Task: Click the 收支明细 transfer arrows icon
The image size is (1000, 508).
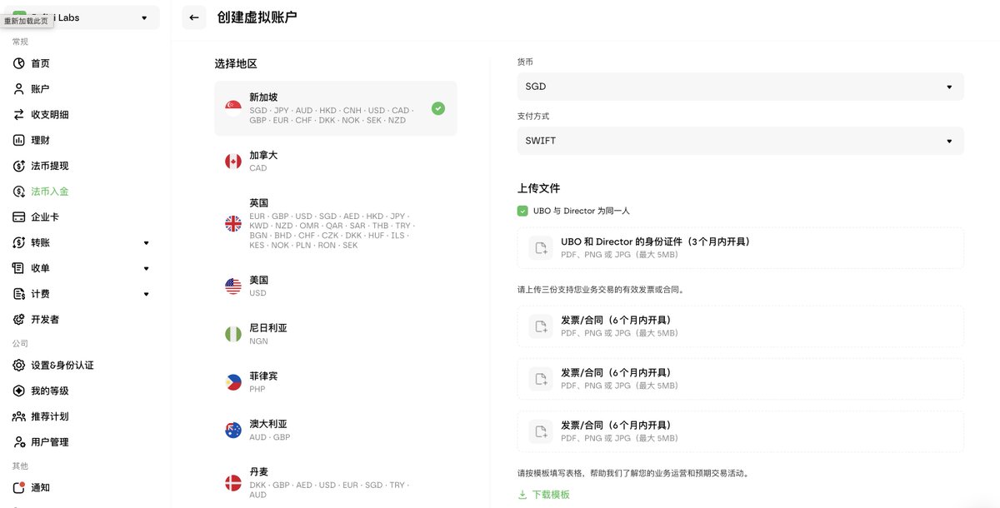Action: 19,115
